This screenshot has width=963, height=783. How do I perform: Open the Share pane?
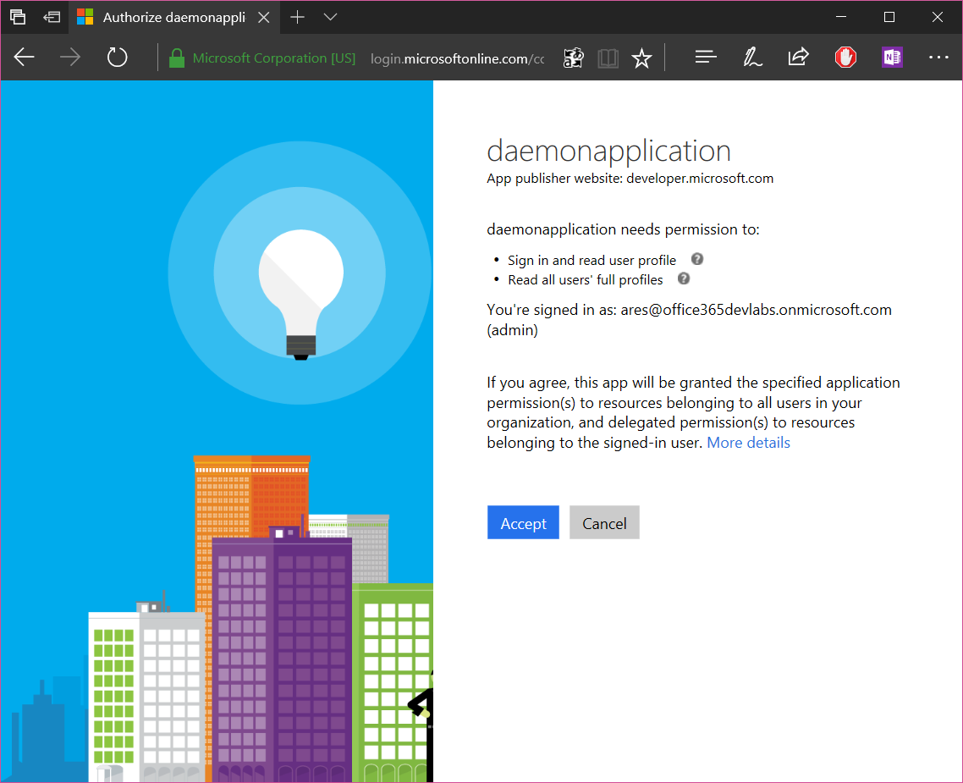pos(798,57)
